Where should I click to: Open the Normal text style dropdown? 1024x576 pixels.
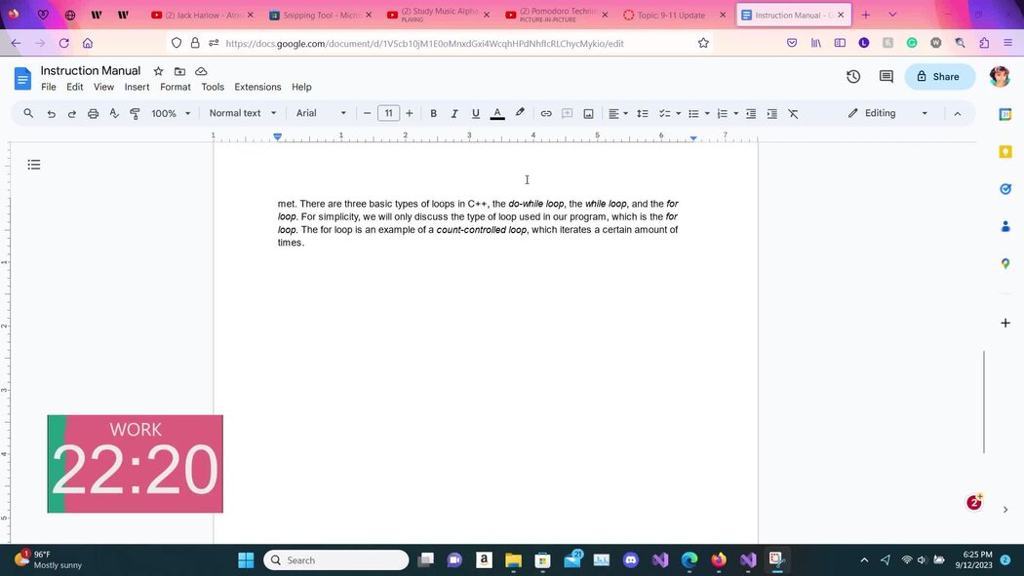pyautogui.click(x=243, y=113)
